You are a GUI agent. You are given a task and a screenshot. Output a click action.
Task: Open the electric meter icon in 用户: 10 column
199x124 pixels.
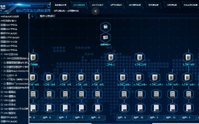pos(140,94)
